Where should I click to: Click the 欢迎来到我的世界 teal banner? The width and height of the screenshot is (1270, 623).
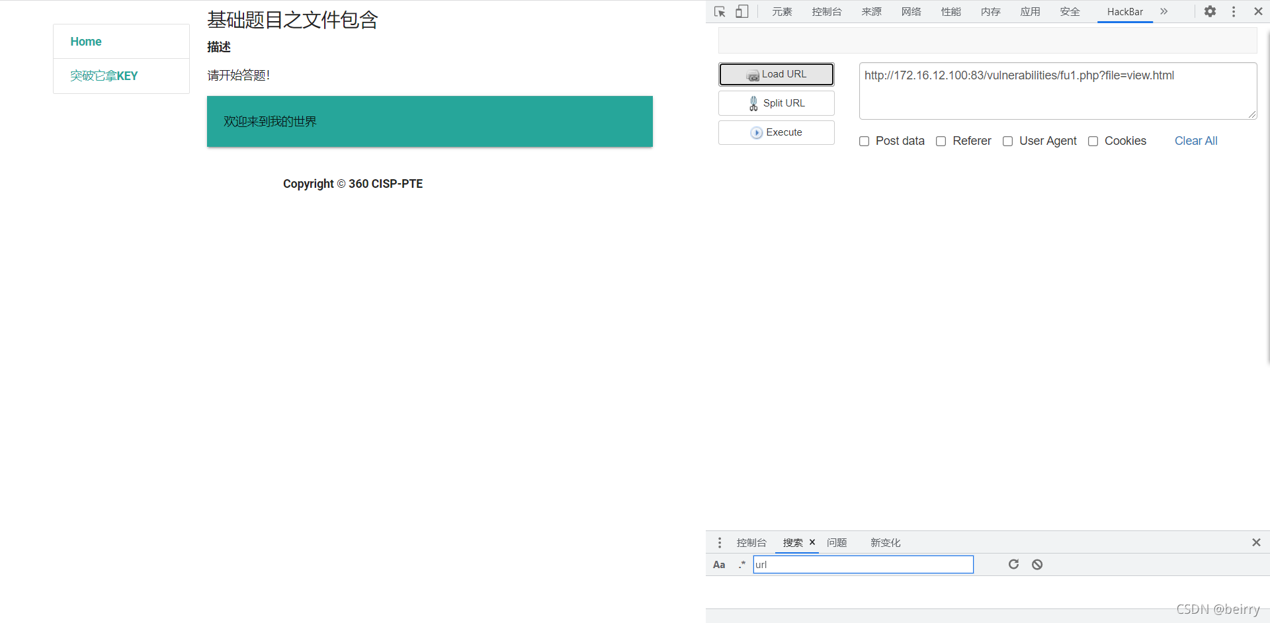[430, 122]
